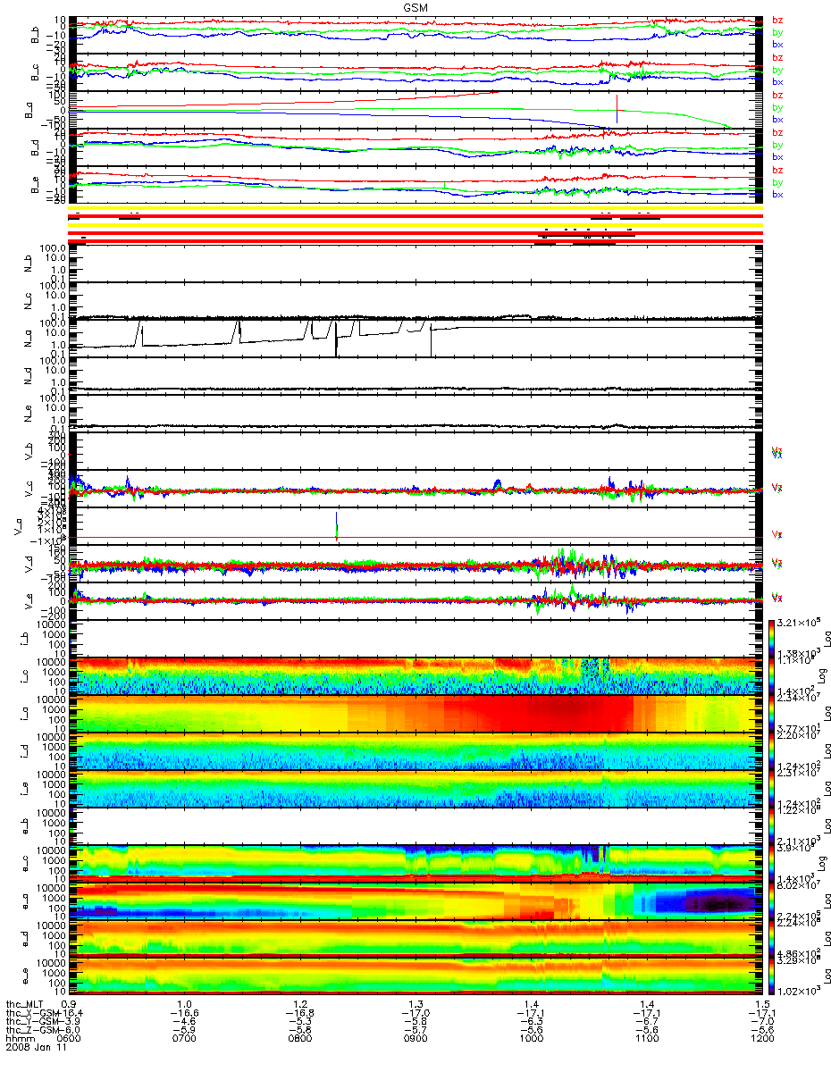Click the 0700 time tick label
This screenshot has width=831, height=1072.
pos(185,1039)
